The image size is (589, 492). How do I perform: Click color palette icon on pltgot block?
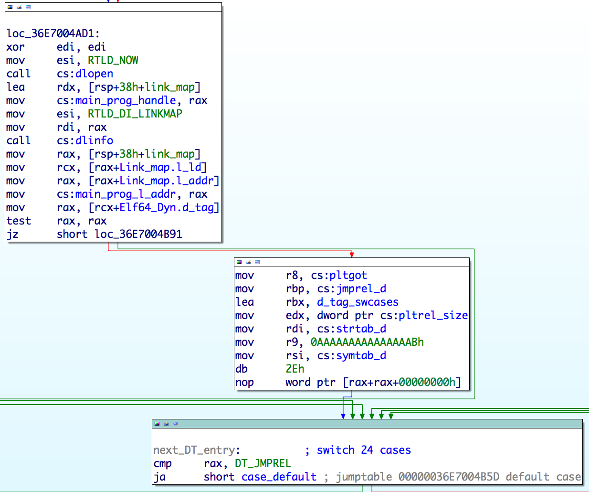pos(239,262)
